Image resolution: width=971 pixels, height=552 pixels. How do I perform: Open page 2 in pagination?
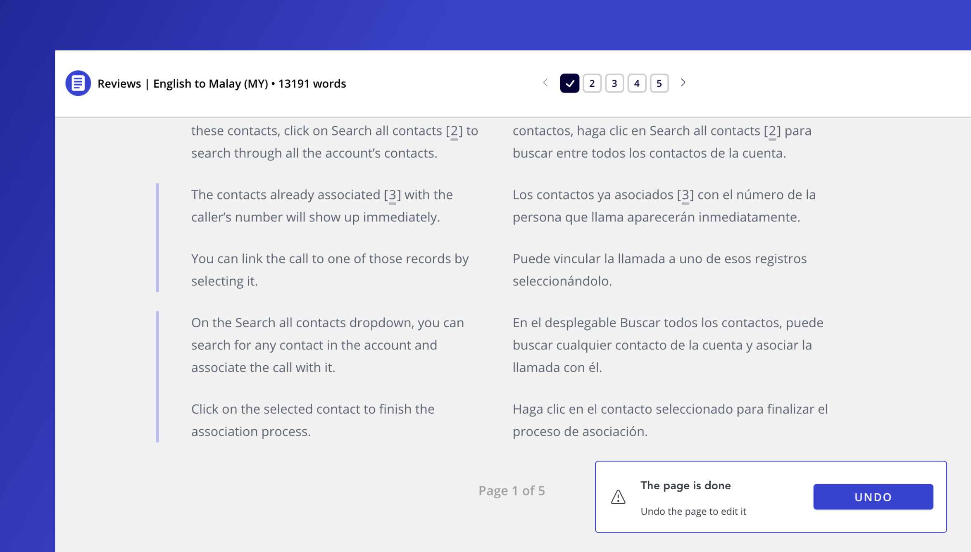click(592, 83)
